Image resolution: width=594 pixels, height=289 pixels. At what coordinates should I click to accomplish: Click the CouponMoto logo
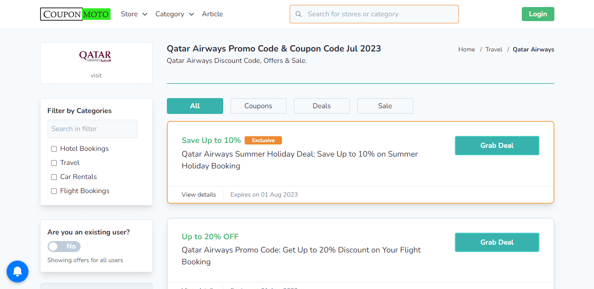coord(75,14)
